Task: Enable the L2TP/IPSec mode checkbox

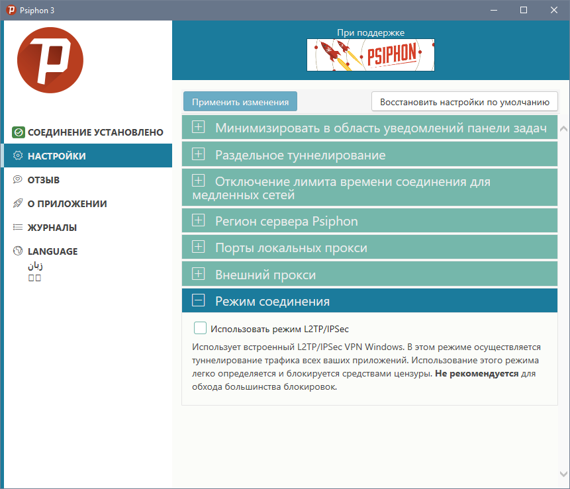Action: click(200, 328)
